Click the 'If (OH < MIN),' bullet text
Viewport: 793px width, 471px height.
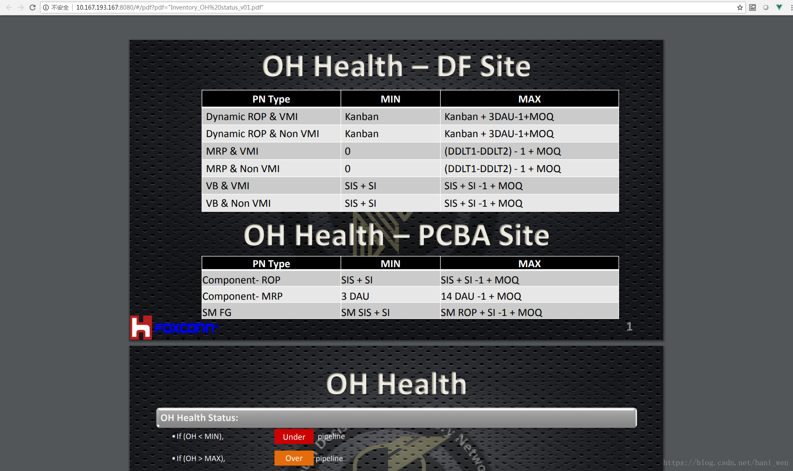point(200,436)
